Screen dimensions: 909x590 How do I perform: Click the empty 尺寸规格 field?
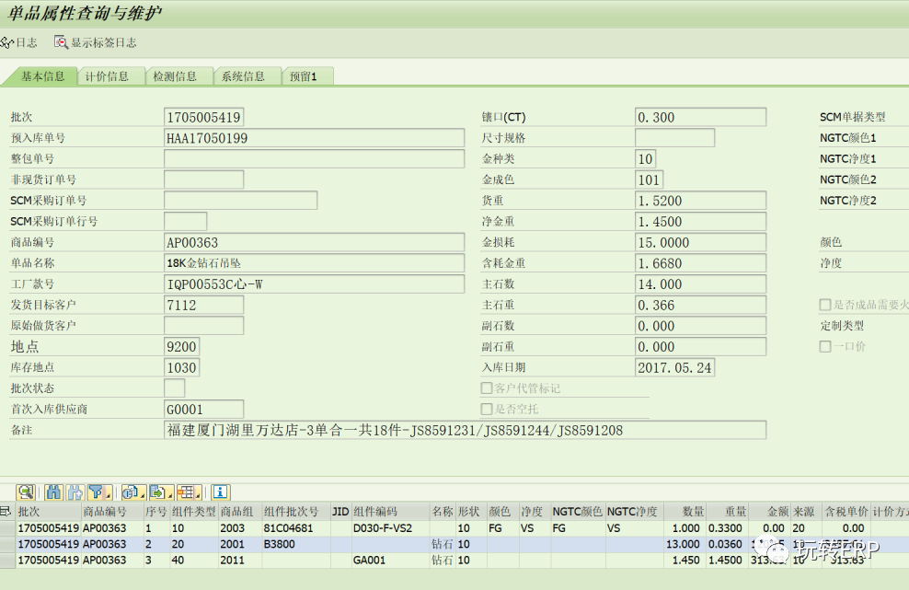674,138
